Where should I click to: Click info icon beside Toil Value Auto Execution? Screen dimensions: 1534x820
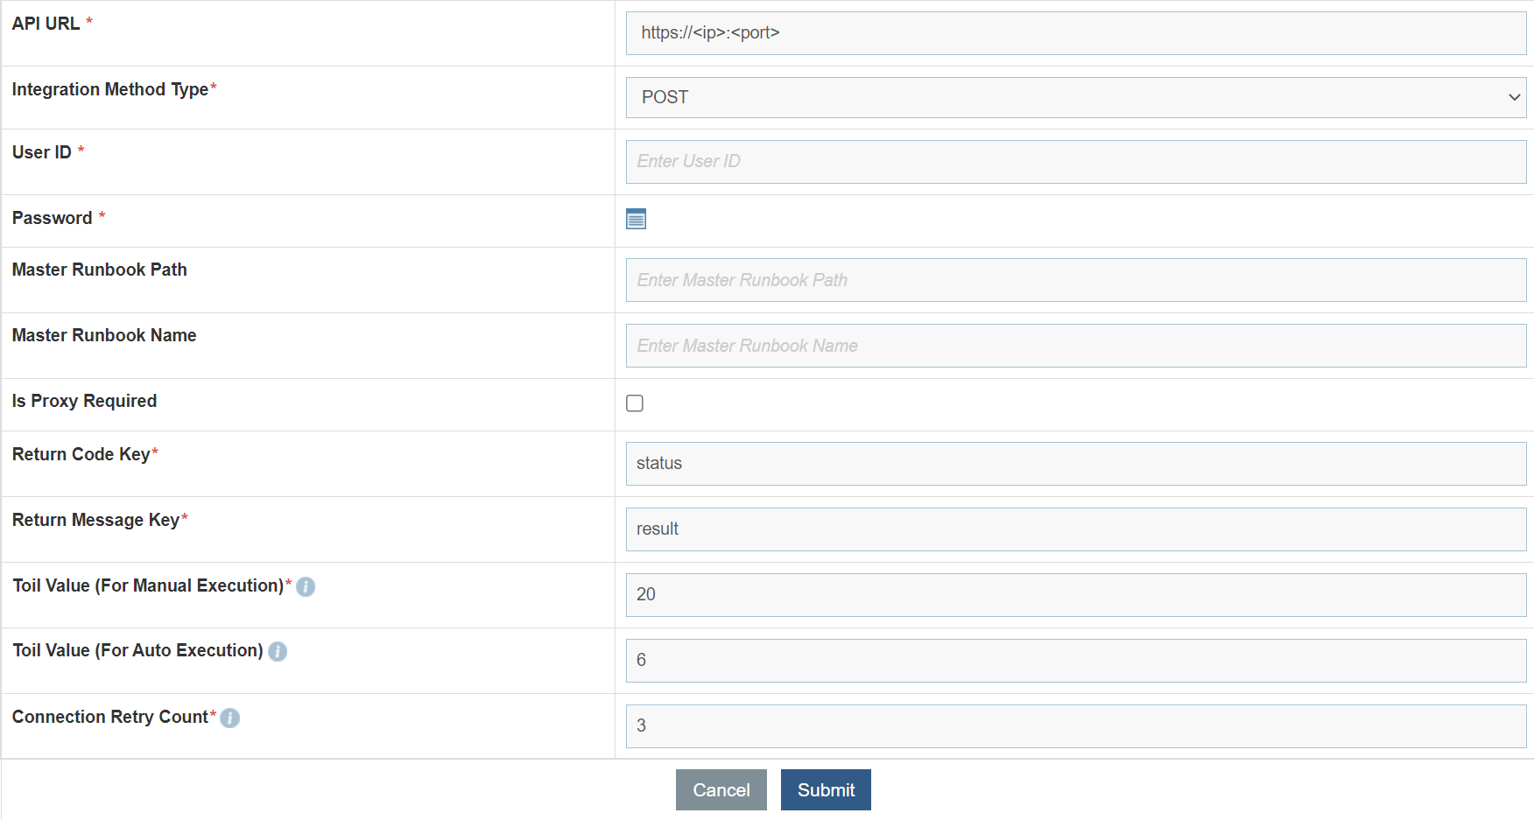pyautogui.click(x=278, y=652)
